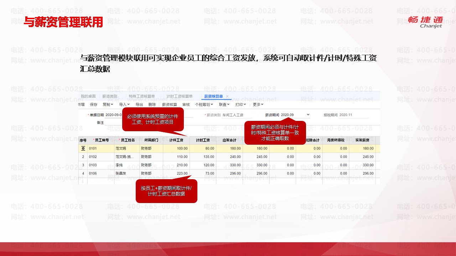Click the 月度所得税 column header
The width and height of the screenshot is (456, 256).
(x=336, y=140)
